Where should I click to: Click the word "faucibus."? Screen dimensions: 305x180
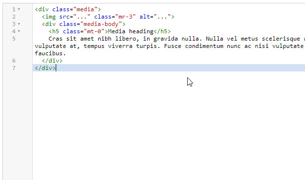[50, 53]
